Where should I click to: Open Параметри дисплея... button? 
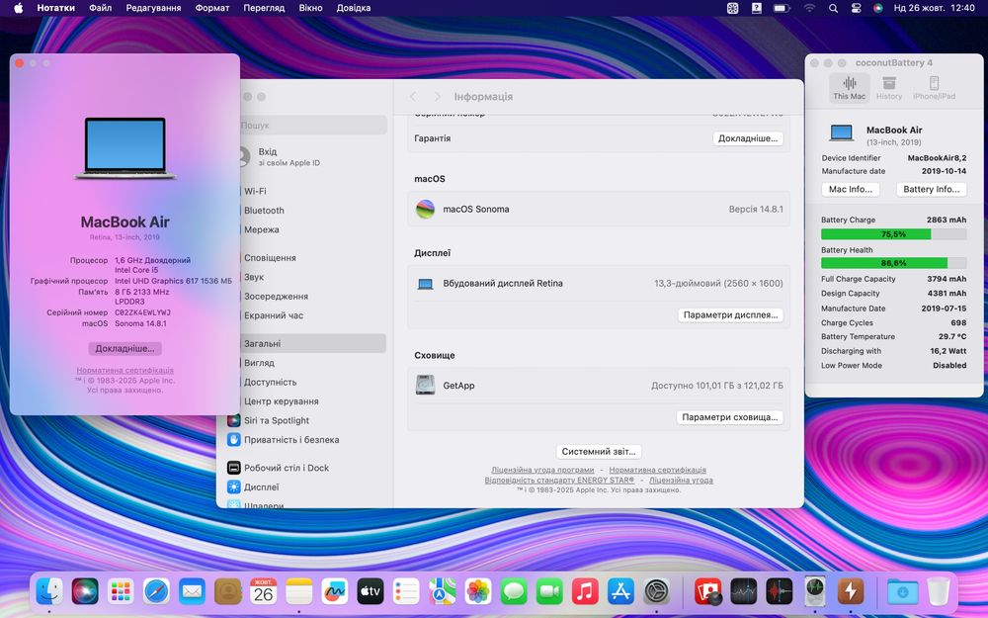[x=730, y=314]
